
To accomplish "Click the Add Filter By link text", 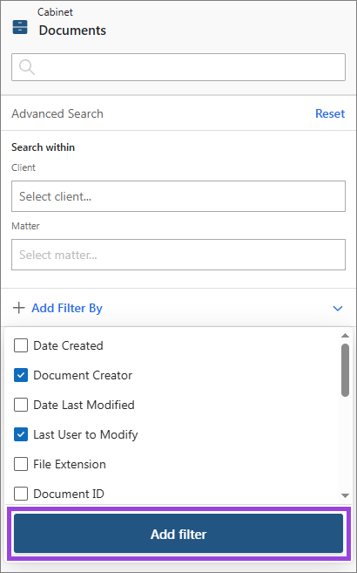I will click(67, 308).
